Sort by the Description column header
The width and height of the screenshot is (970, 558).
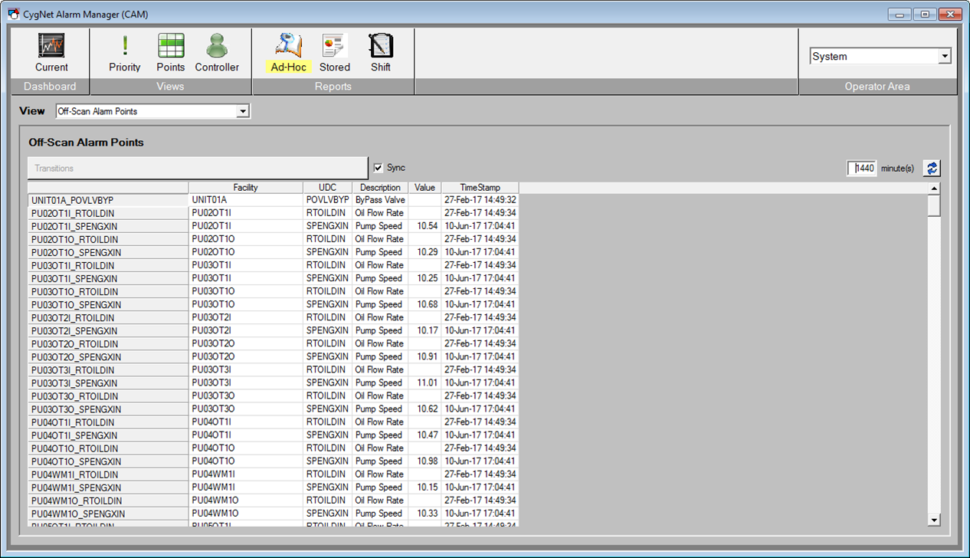(x=381, y=187)
